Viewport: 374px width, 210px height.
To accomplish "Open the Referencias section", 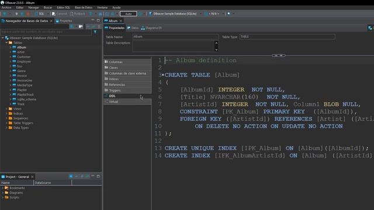I will 127,85.
